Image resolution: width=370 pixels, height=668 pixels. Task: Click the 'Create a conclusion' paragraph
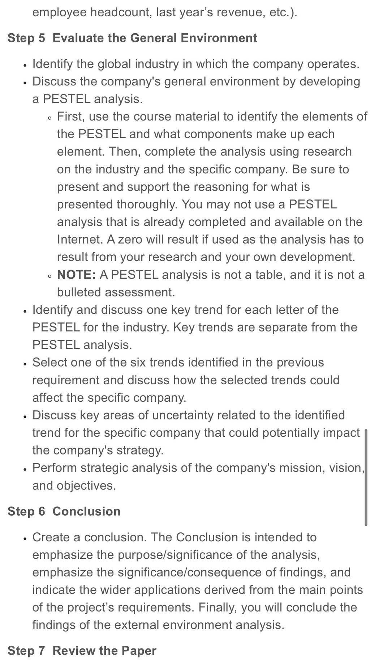click(x=198, y=581)
